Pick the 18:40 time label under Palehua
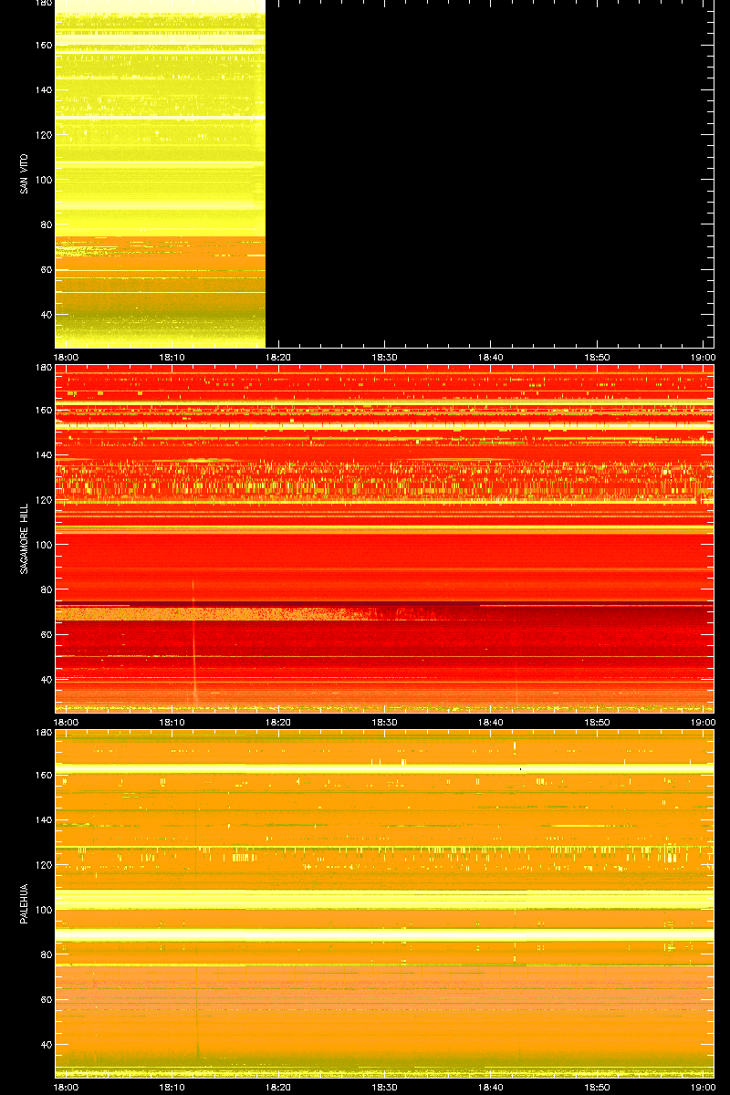730x1095 pixels. 491,1087
